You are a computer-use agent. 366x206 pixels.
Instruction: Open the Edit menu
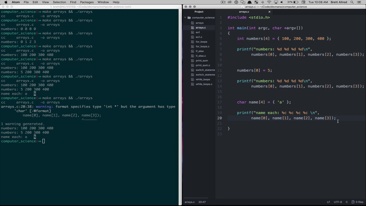pos(35,2)
